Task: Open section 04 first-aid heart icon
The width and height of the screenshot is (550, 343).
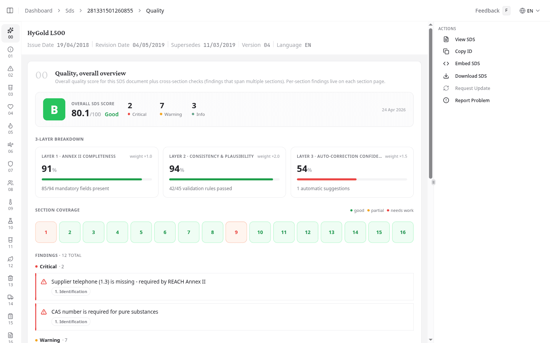Action: pyautogui.click(x=11, y=107)
